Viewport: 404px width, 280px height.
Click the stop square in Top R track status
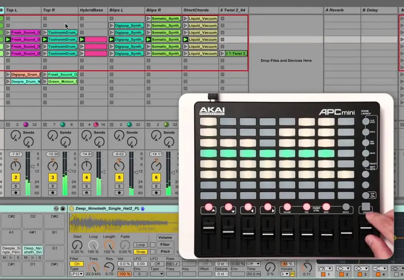coord(45,124)
